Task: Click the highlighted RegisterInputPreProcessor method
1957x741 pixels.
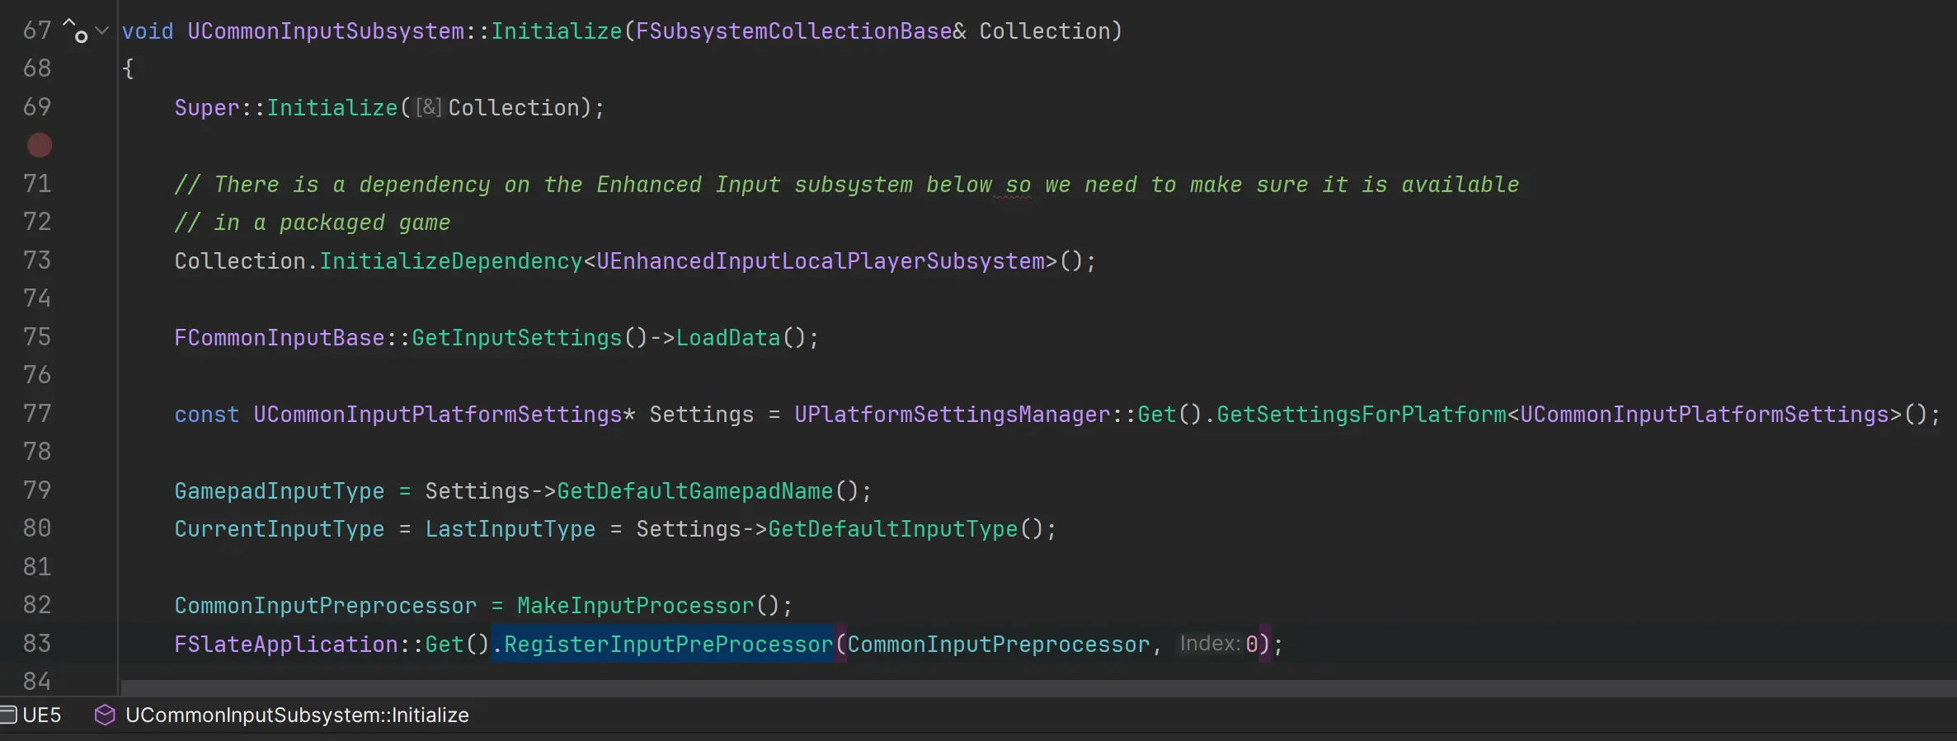Action: [x=668, y=644]
